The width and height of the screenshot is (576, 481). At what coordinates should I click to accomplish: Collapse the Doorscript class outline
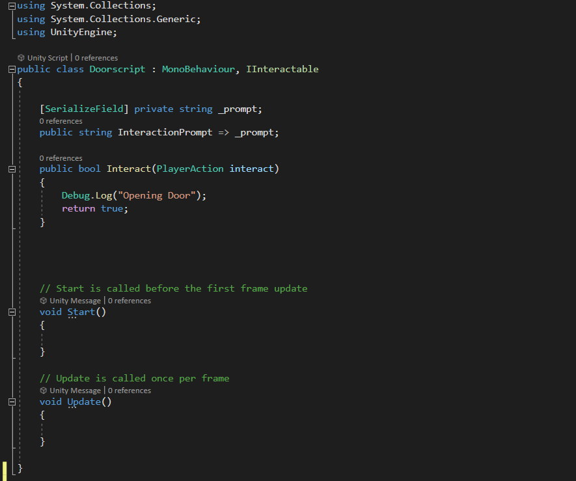click(x=12, y=69)
